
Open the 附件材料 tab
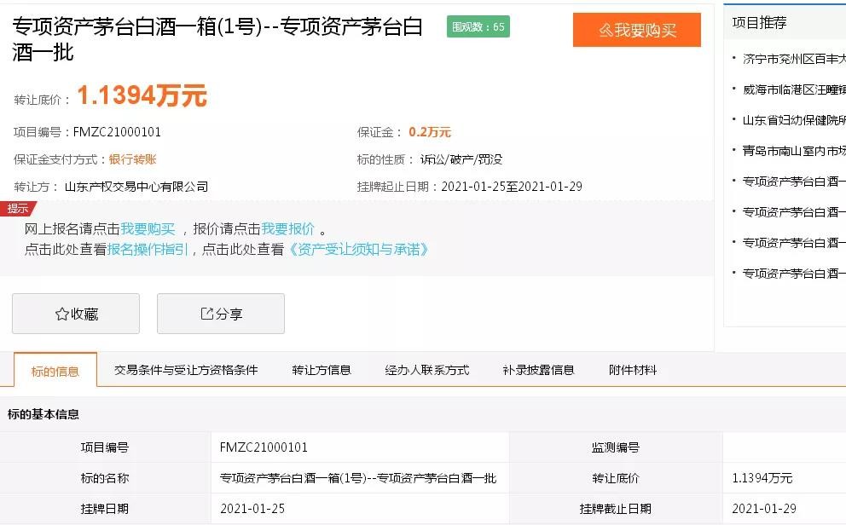(633, 370)
